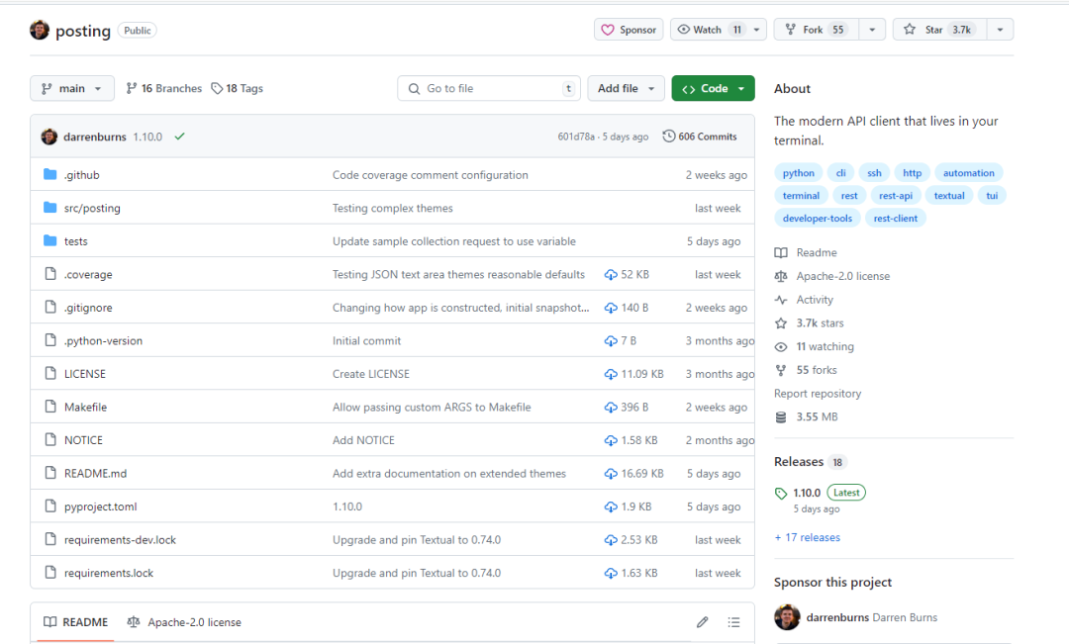1069x644 pixels.
Task: Click the python topic tag
Action: pos(798,173)
